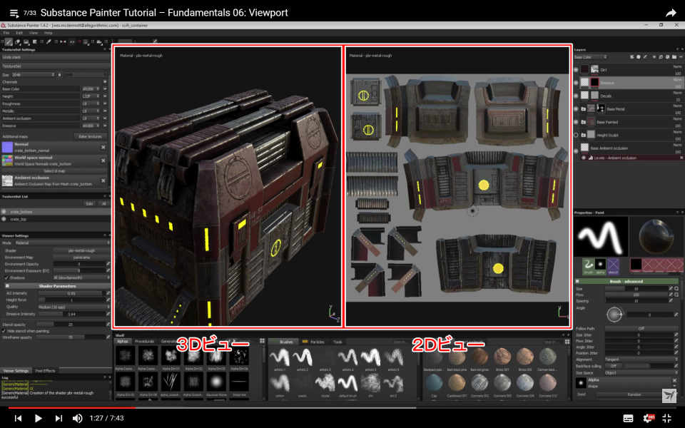Hide the Decals layer
Image resolution: width=685 pixels, height=428 pixels.
click(576, 96)
